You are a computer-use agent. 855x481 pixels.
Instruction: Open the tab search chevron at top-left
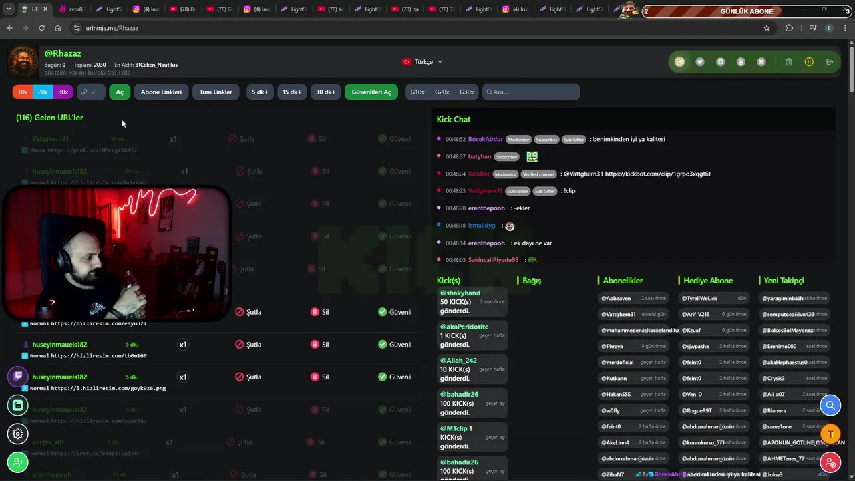[x=9, y=10]
